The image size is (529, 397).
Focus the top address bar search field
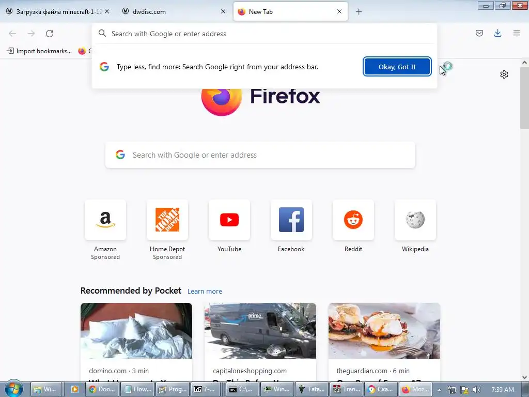(264, 34)
